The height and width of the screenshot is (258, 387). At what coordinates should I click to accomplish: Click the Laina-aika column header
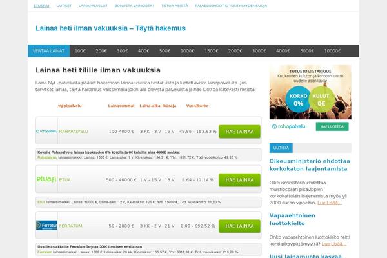click(150, 106)
